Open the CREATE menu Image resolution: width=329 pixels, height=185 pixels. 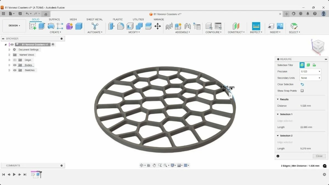coord(55,32)
